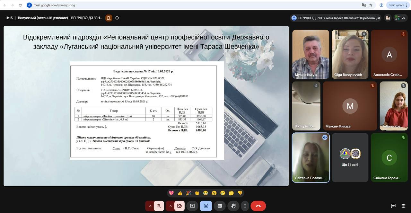Screen dimensions: 411x213
Task: Click the audio indicator on Світлана's tile
Action: pyautogui.click(x=325, y=138)
